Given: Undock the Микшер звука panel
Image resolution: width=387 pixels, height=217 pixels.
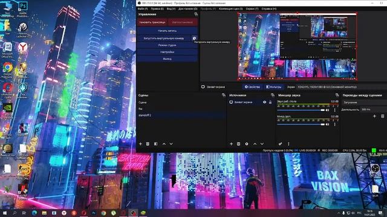Looking at the screenshot, I should [x=337, y=95].
